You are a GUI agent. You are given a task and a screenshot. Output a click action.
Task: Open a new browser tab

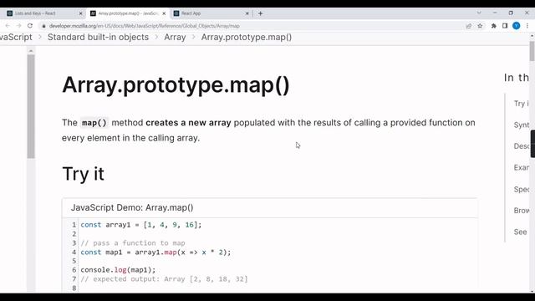point(260,13)
